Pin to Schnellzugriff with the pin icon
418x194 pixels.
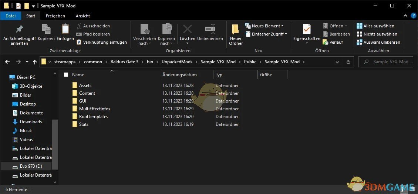(20, 35)
